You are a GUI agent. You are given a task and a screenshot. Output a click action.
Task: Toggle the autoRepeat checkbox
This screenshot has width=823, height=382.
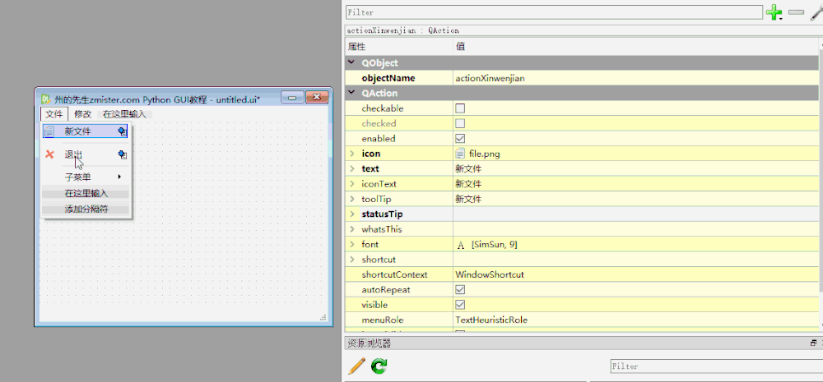pyautogui.click(x=460, y=290)
